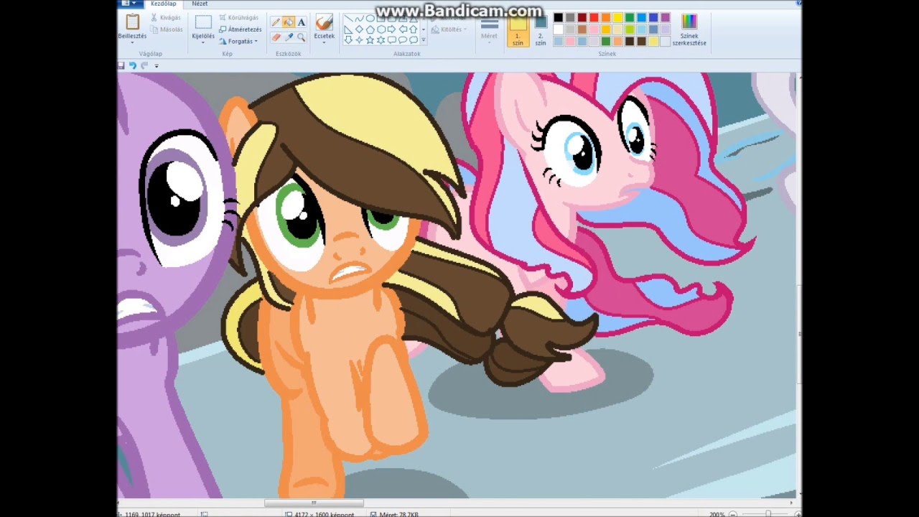Pick the top-row yellow color swatch
Image resolution: width=919 pixels, height=517 pixels.
coord(617,17)
